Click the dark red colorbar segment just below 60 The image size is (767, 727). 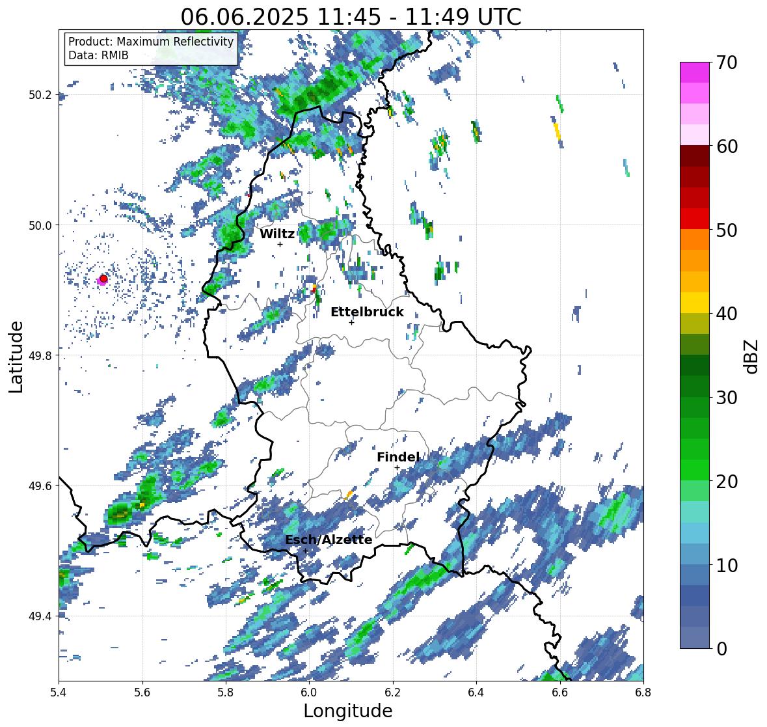(x=695, y=156)
